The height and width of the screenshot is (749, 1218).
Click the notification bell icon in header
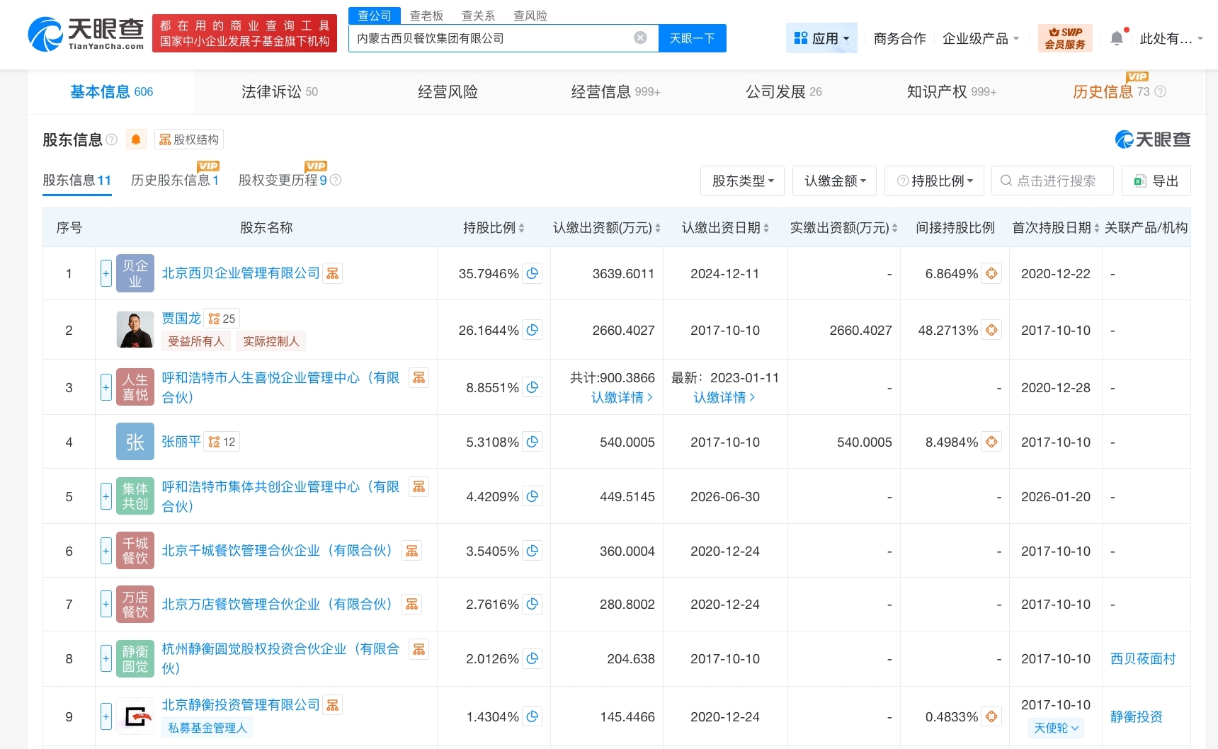1117,38
